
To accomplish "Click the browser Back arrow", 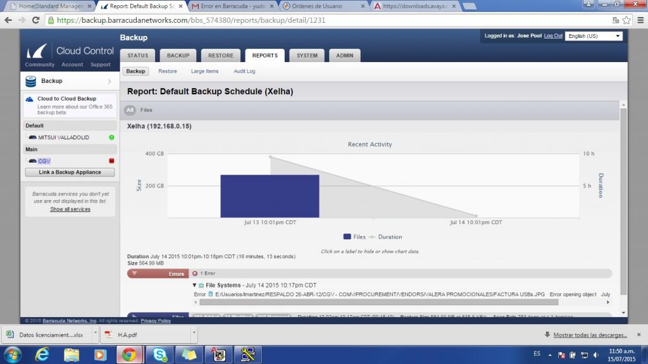I will [x=8, y=20].
